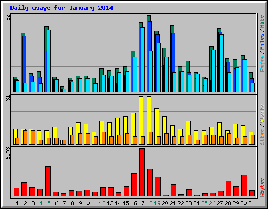The width and height of the screenshot is (268, 209).
Task: Click green weekend day 19 label
Action: click(x=158, y=203)
